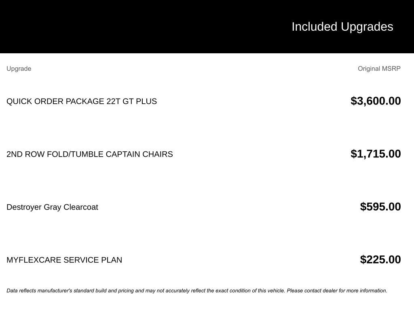Click the $225.00 price
The width and height of the screenshot is (414, 310).
coord(380,260)
